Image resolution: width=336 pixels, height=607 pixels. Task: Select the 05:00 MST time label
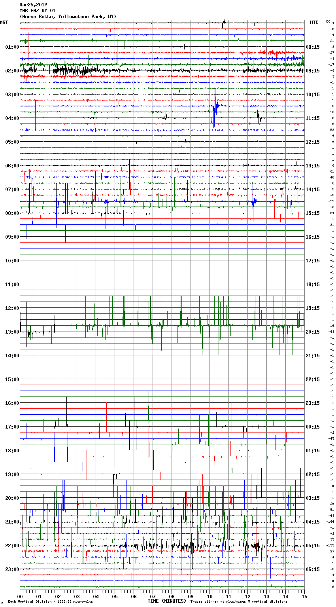pos(12,142)
